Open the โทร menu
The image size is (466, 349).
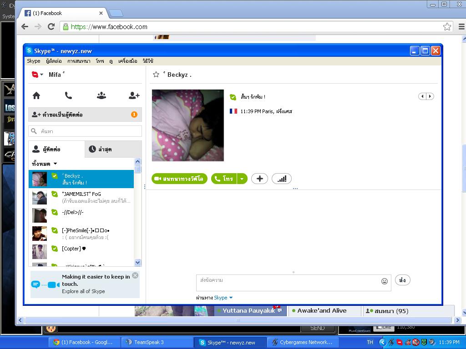pos(100,61)
